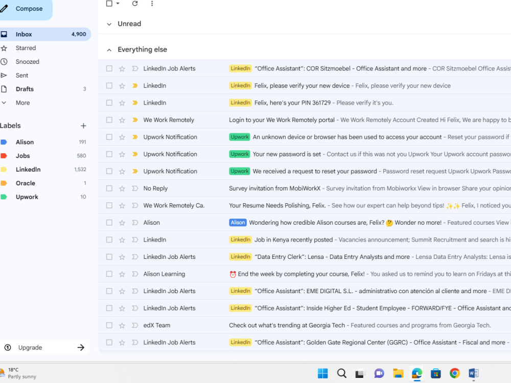Toggle importance marker on 'reset your password' email
This screenshot has height=383, width=511.
(135, 171)
